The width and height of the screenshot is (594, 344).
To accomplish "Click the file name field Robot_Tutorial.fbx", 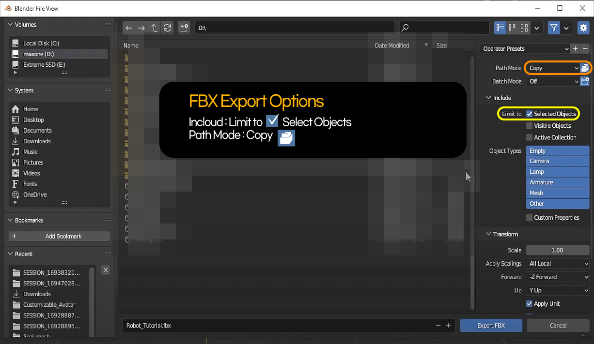I will point(289,326).
